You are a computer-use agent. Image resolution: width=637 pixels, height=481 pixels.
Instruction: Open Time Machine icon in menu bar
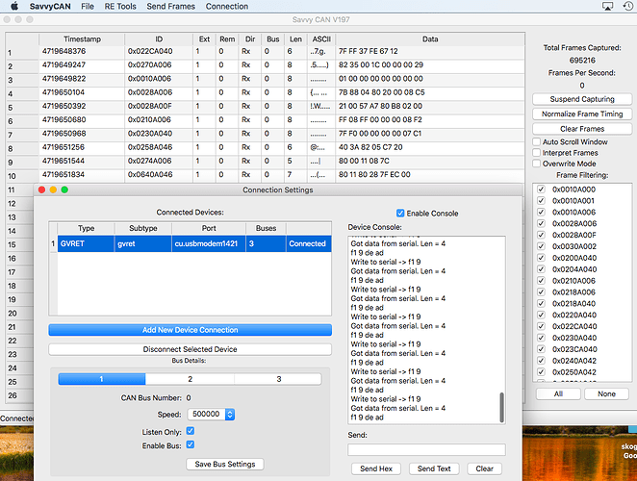click(628, 6)
